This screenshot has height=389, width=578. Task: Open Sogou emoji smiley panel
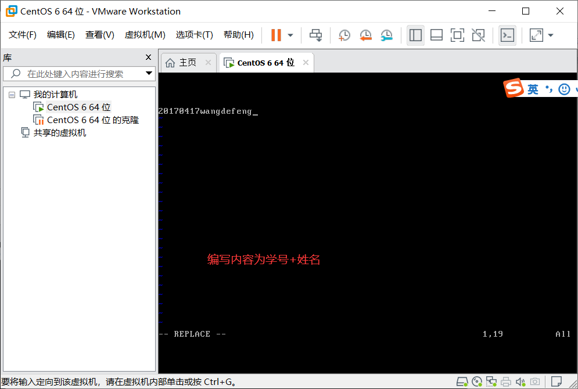click(564, 89)
